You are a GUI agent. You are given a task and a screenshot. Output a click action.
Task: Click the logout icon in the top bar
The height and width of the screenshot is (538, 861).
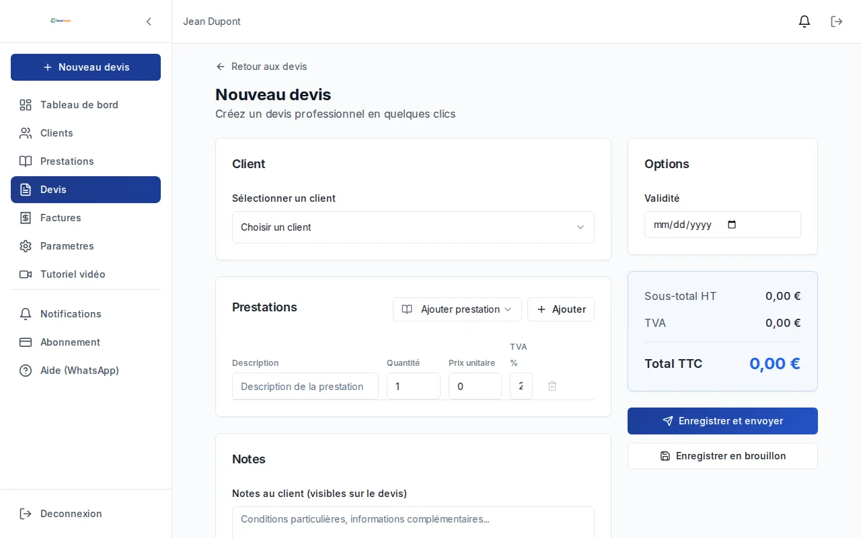point(837,22)
